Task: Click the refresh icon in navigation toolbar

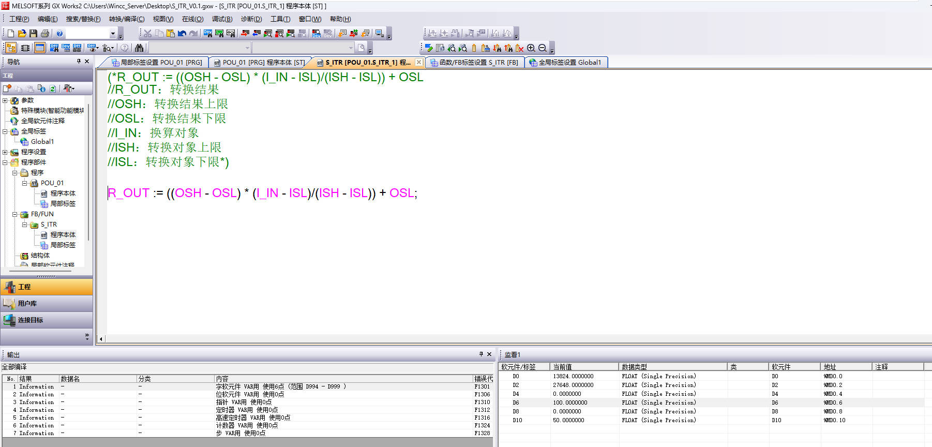Action: [53, 88]
